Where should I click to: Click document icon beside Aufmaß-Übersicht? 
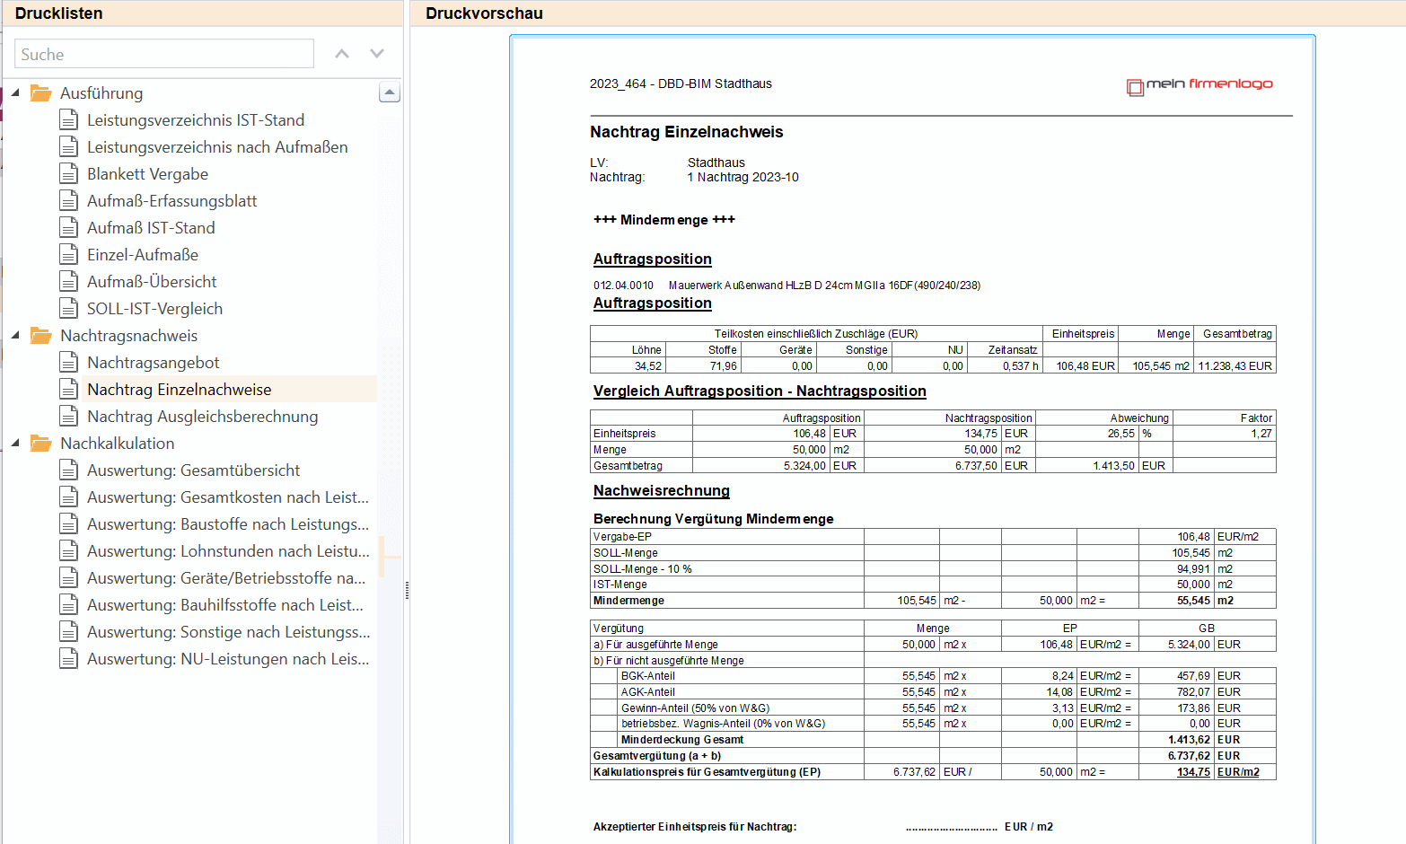click(68, 281)
